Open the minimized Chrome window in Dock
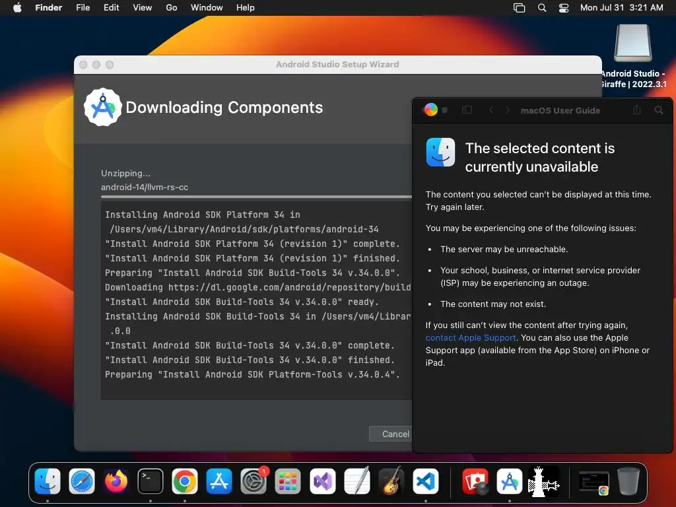 pyautogui.click(x=593, y=483)
